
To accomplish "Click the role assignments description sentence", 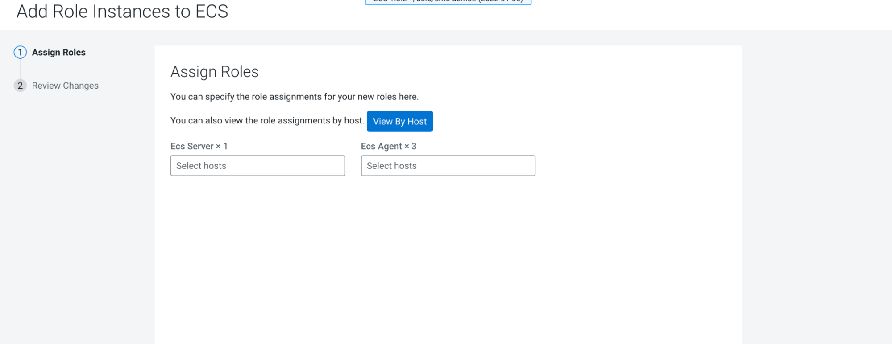I will (x=294, y=97).
